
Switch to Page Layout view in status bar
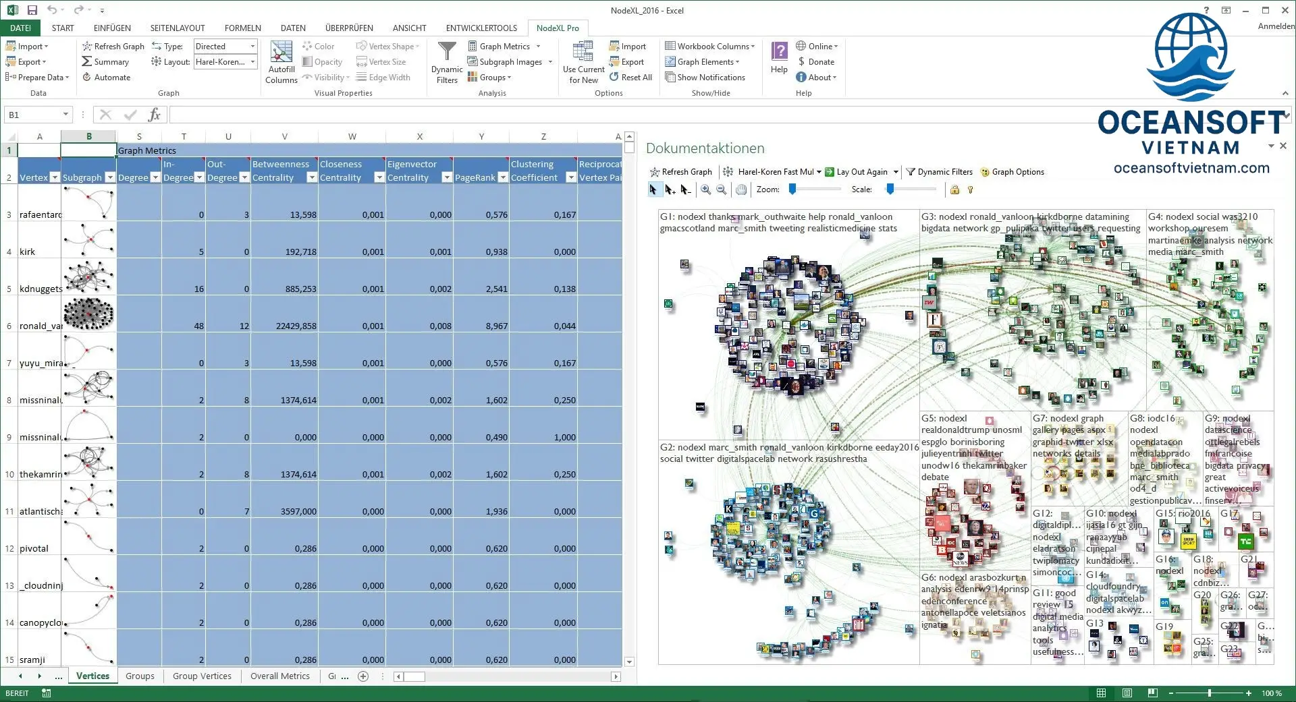[1127, 693]
